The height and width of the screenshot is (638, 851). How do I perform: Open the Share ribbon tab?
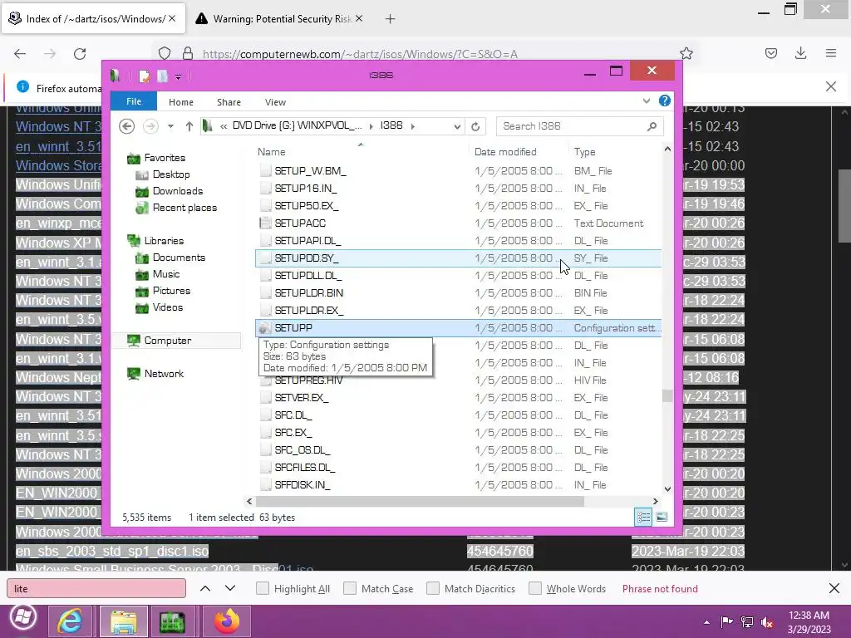pos(229,102)
